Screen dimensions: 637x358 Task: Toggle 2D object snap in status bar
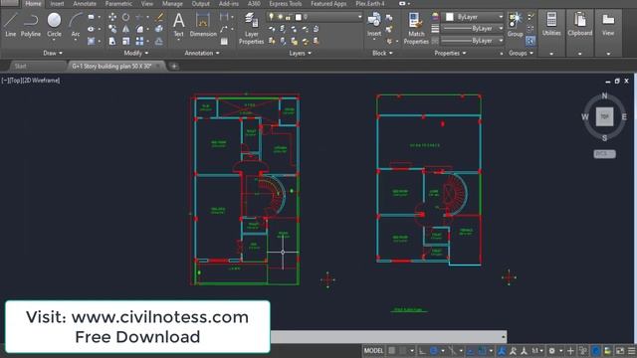click(482, 351)
